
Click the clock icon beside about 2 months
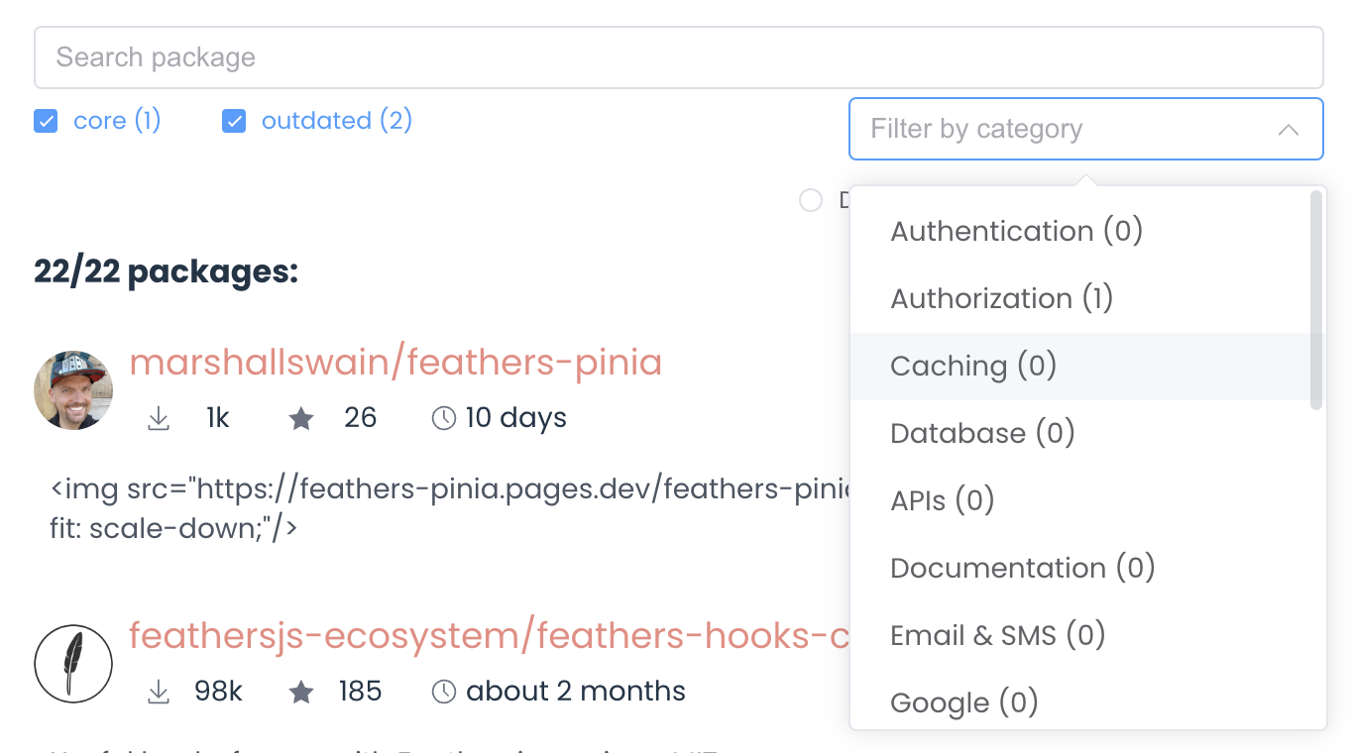click(x=444, y=693)
